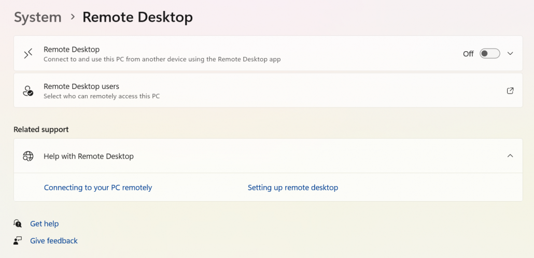Image resolution: width=534 pixels, height=258 pixels.
Task: Expand the Remote Desktop settings chevron
Action: point(510,53)
